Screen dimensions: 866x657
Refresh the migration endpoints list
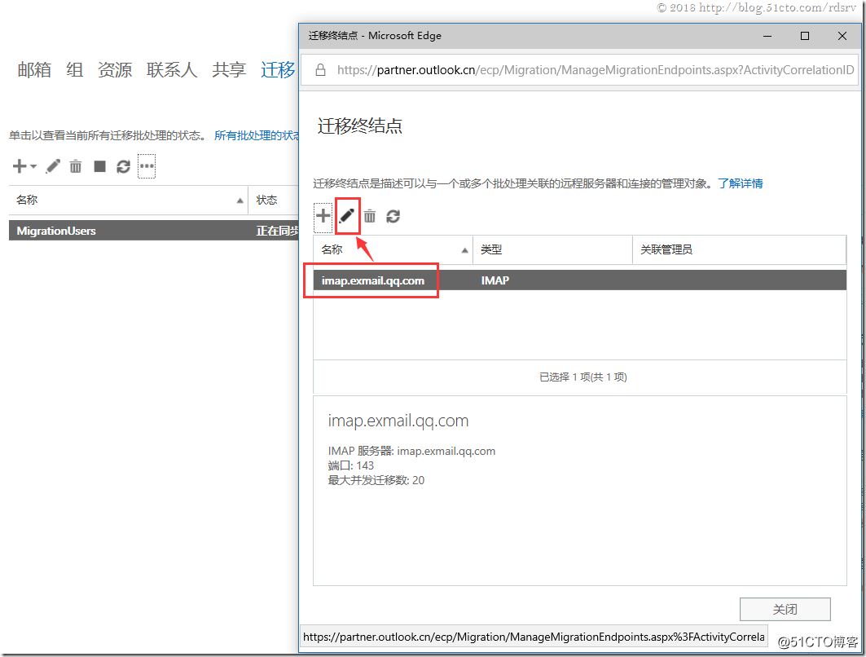pos(393,216)
